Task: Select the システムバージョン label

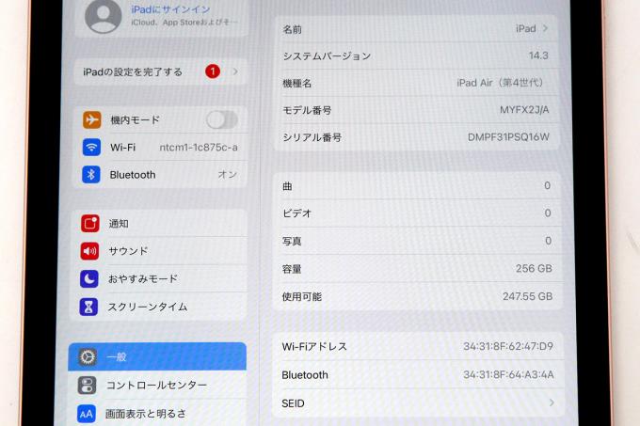Action: (x=327, y=56)
